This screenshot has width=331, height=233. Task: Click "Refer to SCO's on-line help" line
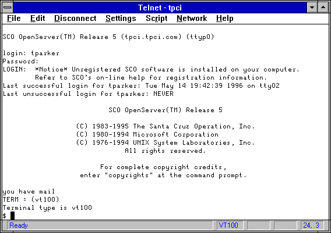coord(151,77)
